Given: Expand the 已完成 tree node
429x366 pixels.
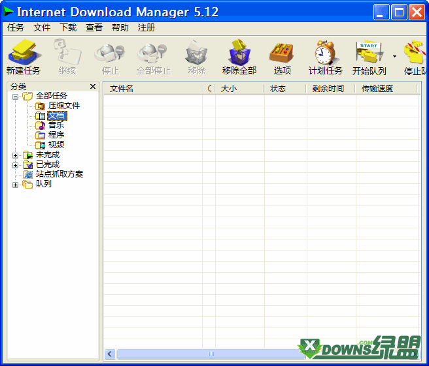Looking at the screenshot, I should (x=15, y=166).
